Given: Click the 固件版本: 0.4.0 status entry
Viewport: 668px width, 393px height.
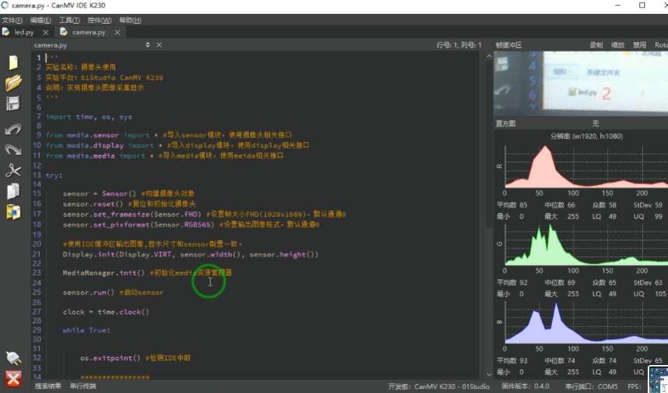Looking at the screenshot, I should click(525, 387).
